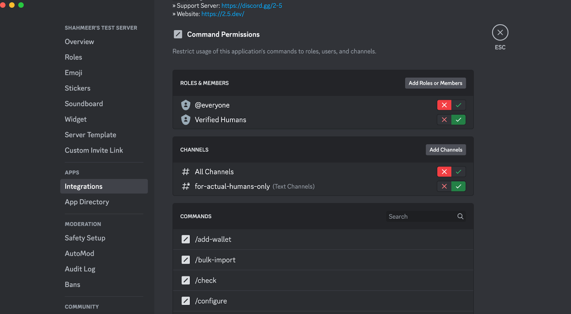
Task: Select the /bulk-import command row
Action: tap(323, 260)
